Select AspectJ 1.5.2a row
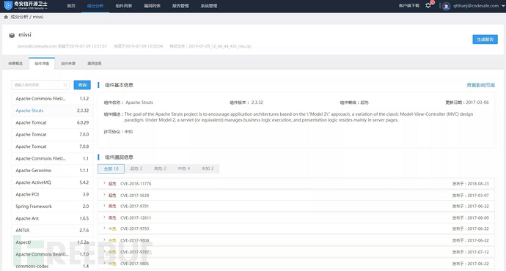This screenshot has width=506, height=271. pyautogui.click(x=52, y=242)
